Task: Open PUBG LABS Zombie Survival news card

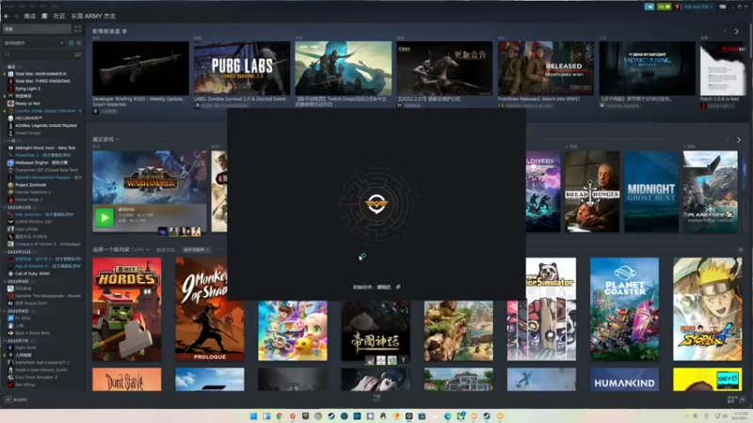Action: click(x=242, y=68)
